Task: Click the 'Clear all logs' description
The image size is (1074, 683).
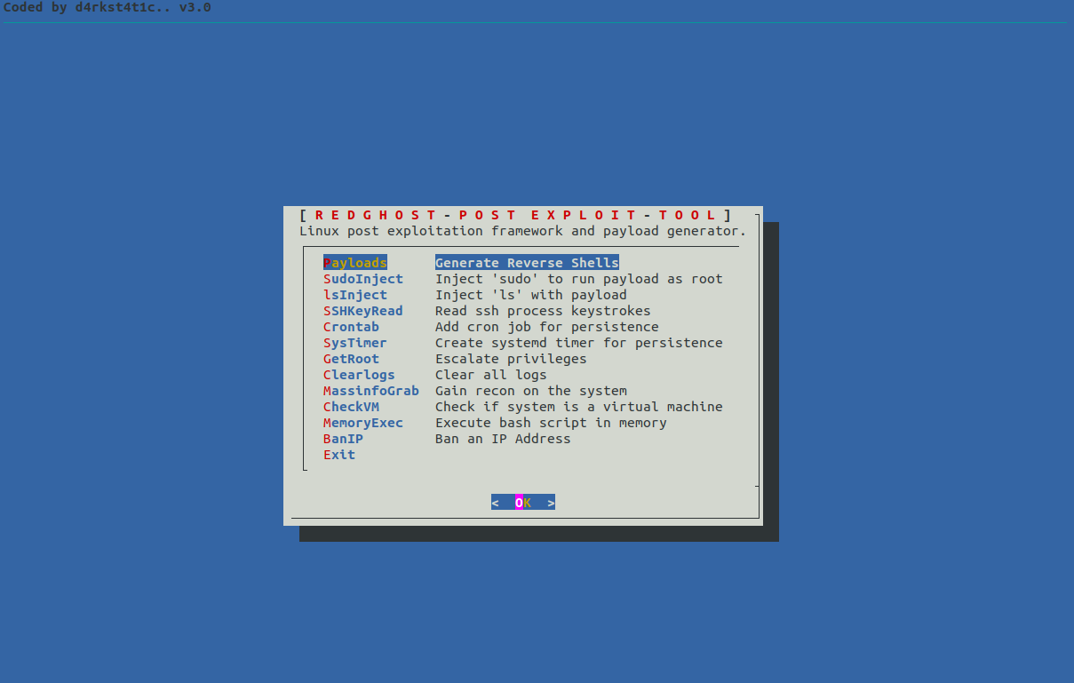Action: click(x=491, y=375)
